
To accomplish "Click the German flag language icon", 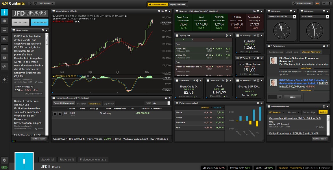I will click(x=317, y=3).
